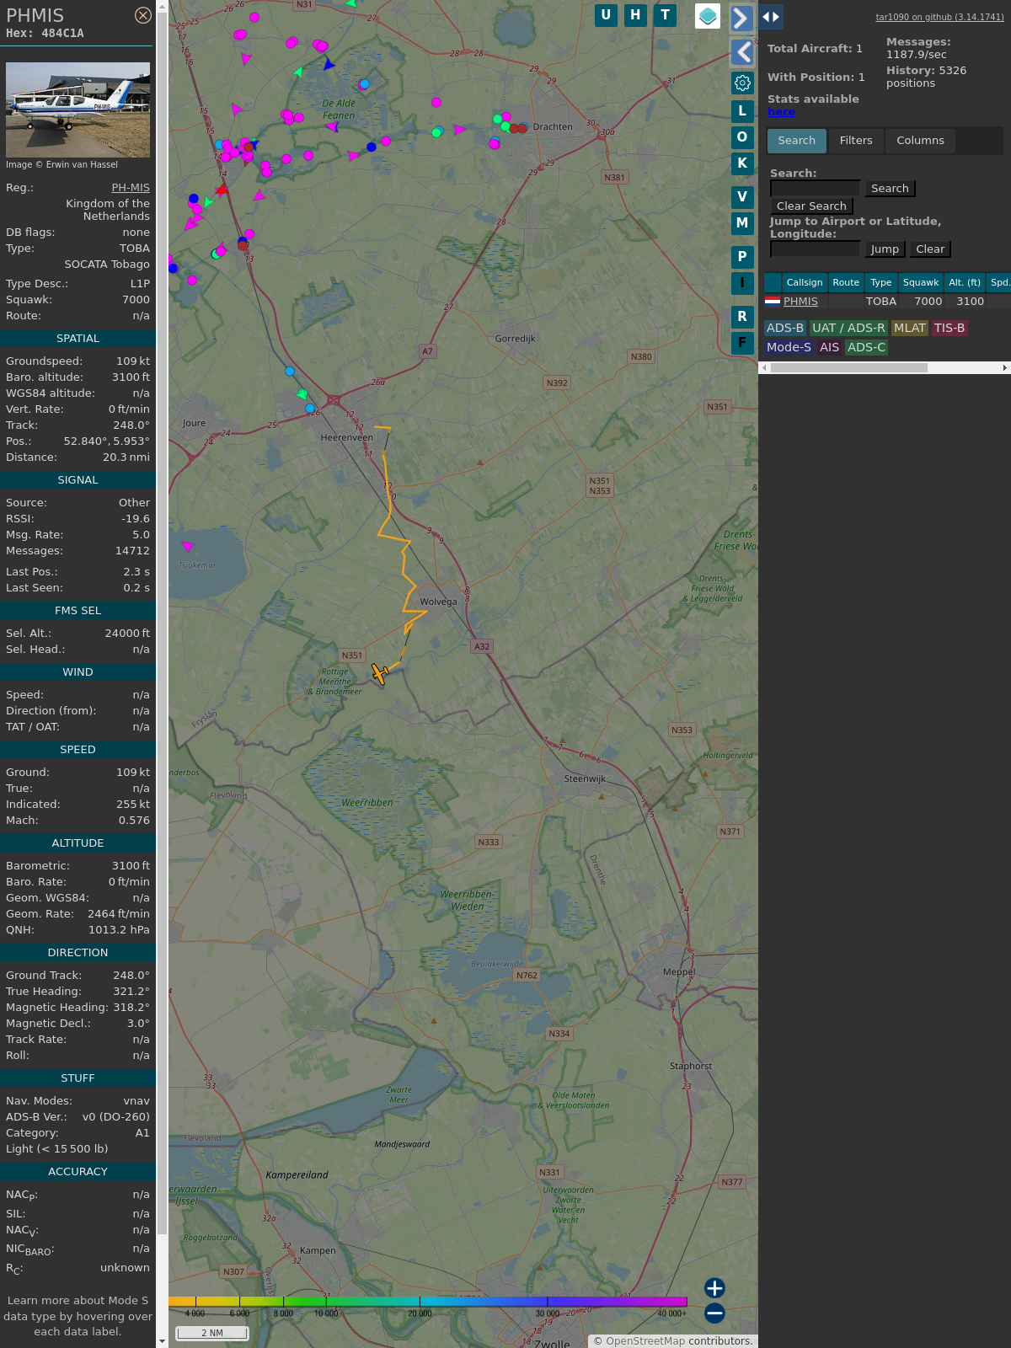Click the Netherlands flag in table row
The height and width of the screenshot is (1348, 1011).
click(773, 301)
